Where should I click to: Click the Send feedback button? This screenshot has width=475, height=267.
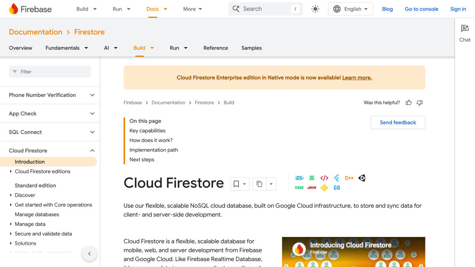(x=398, y=123)
